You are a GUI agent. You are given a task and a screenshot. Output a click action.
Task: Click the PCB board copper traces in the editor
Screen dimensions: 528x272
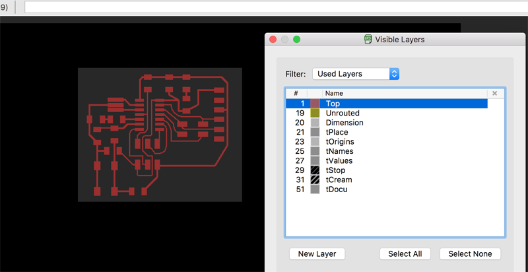pyautogui.click(x=159, y=135)
